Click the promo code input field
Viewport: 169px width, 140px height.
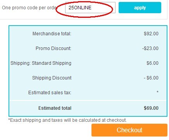pos(90,7)
